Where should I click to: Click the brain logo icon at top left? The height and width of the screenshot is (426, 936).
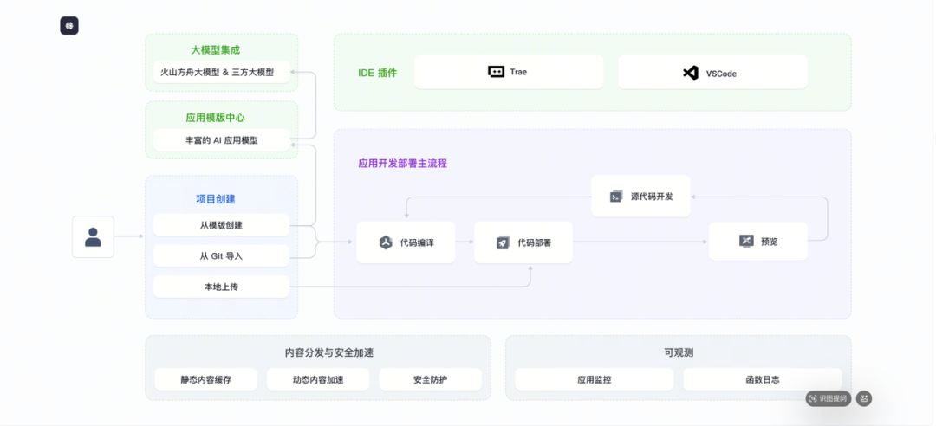[x=69, y=26]
